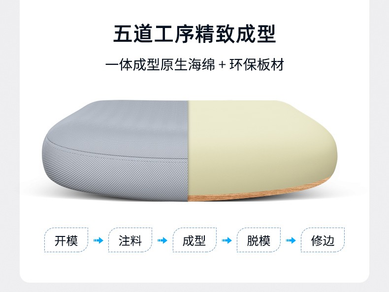Screen dimensions: 389x292
Task: Select the 脱模 step box
Action: (259, 240)
